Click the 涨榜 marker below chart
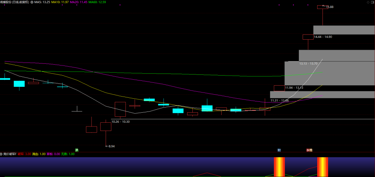Image resolution: width=375 pixels, height=177 pixels. pyautogui.click(x=309, y=150)
